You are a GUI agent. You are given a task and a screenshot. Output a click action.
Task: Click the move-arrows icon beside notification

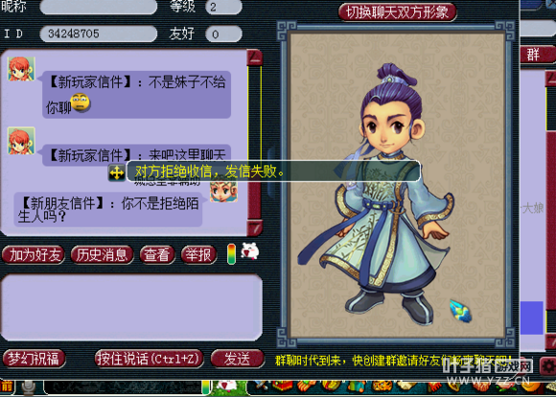point(117,173)
